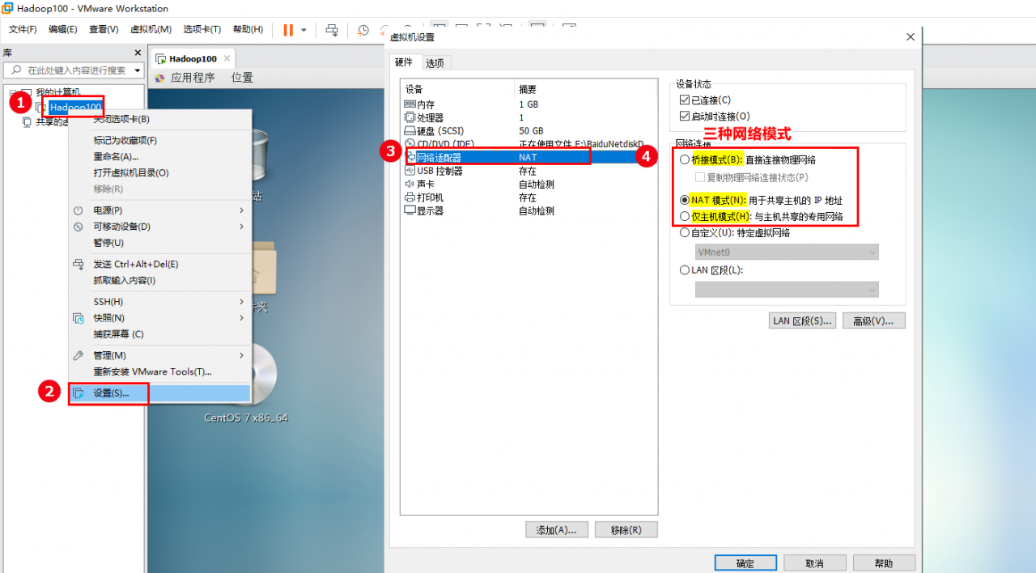The width and height of the screenshot is (1036, 573).
Task: Select the CD/DVD (IDE) drive icon
Action: coord(410,144)
